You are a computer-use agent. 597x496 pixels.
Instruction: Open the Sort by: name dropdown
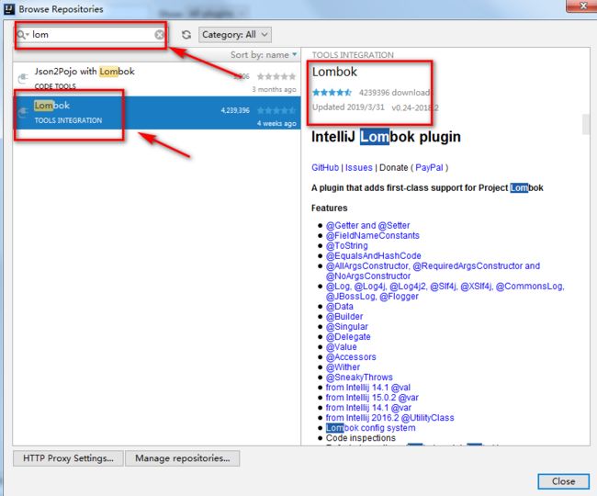pyautogui.click(x=264, y=55)
